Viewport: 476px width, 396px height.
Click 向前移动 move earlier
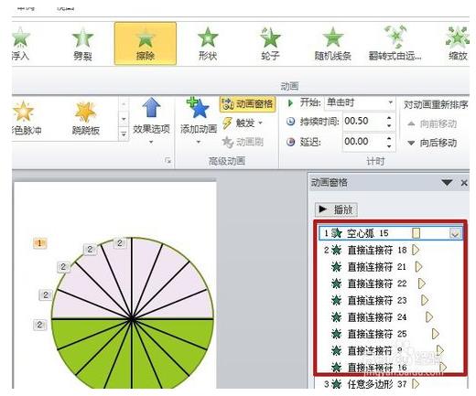432,123
